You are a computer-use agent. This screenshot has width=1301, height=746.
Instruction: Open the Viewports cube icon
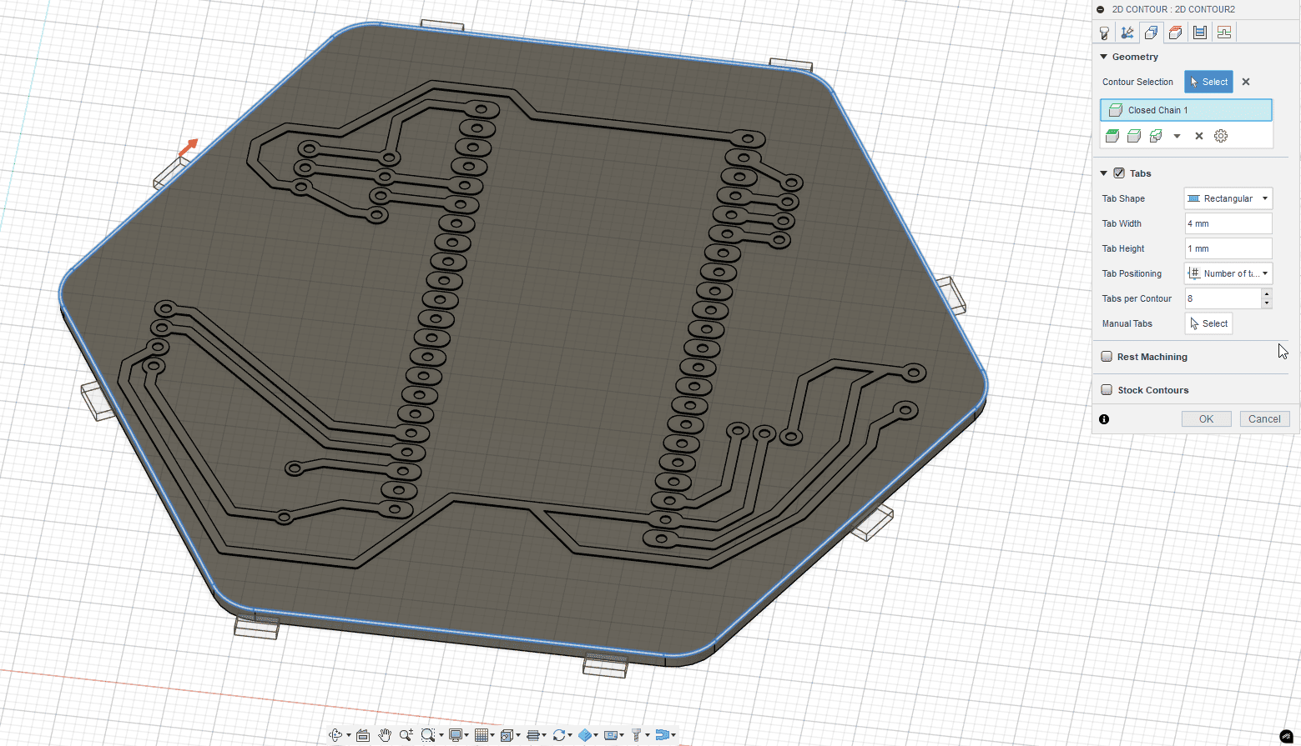pyautogui.click(x=507, y=735)
